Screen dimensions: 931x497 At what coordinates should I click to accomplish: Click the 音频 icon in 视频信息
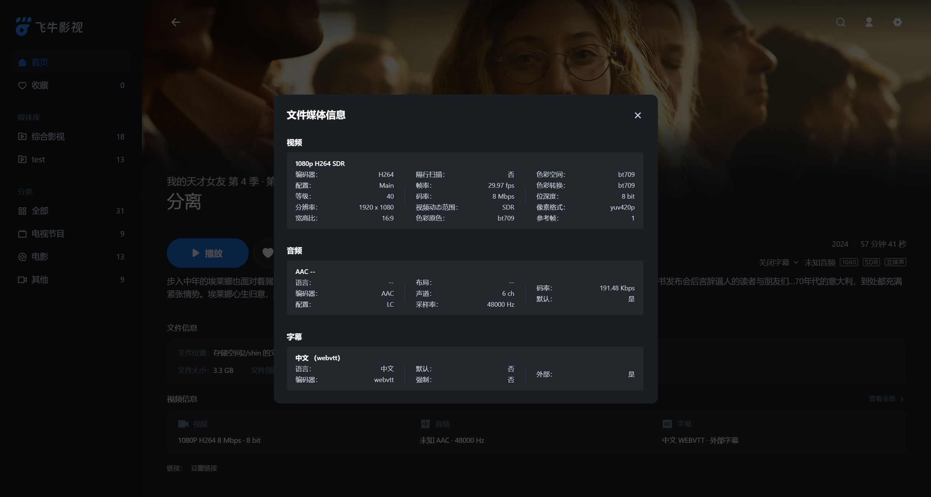click(x=425, y=424)
